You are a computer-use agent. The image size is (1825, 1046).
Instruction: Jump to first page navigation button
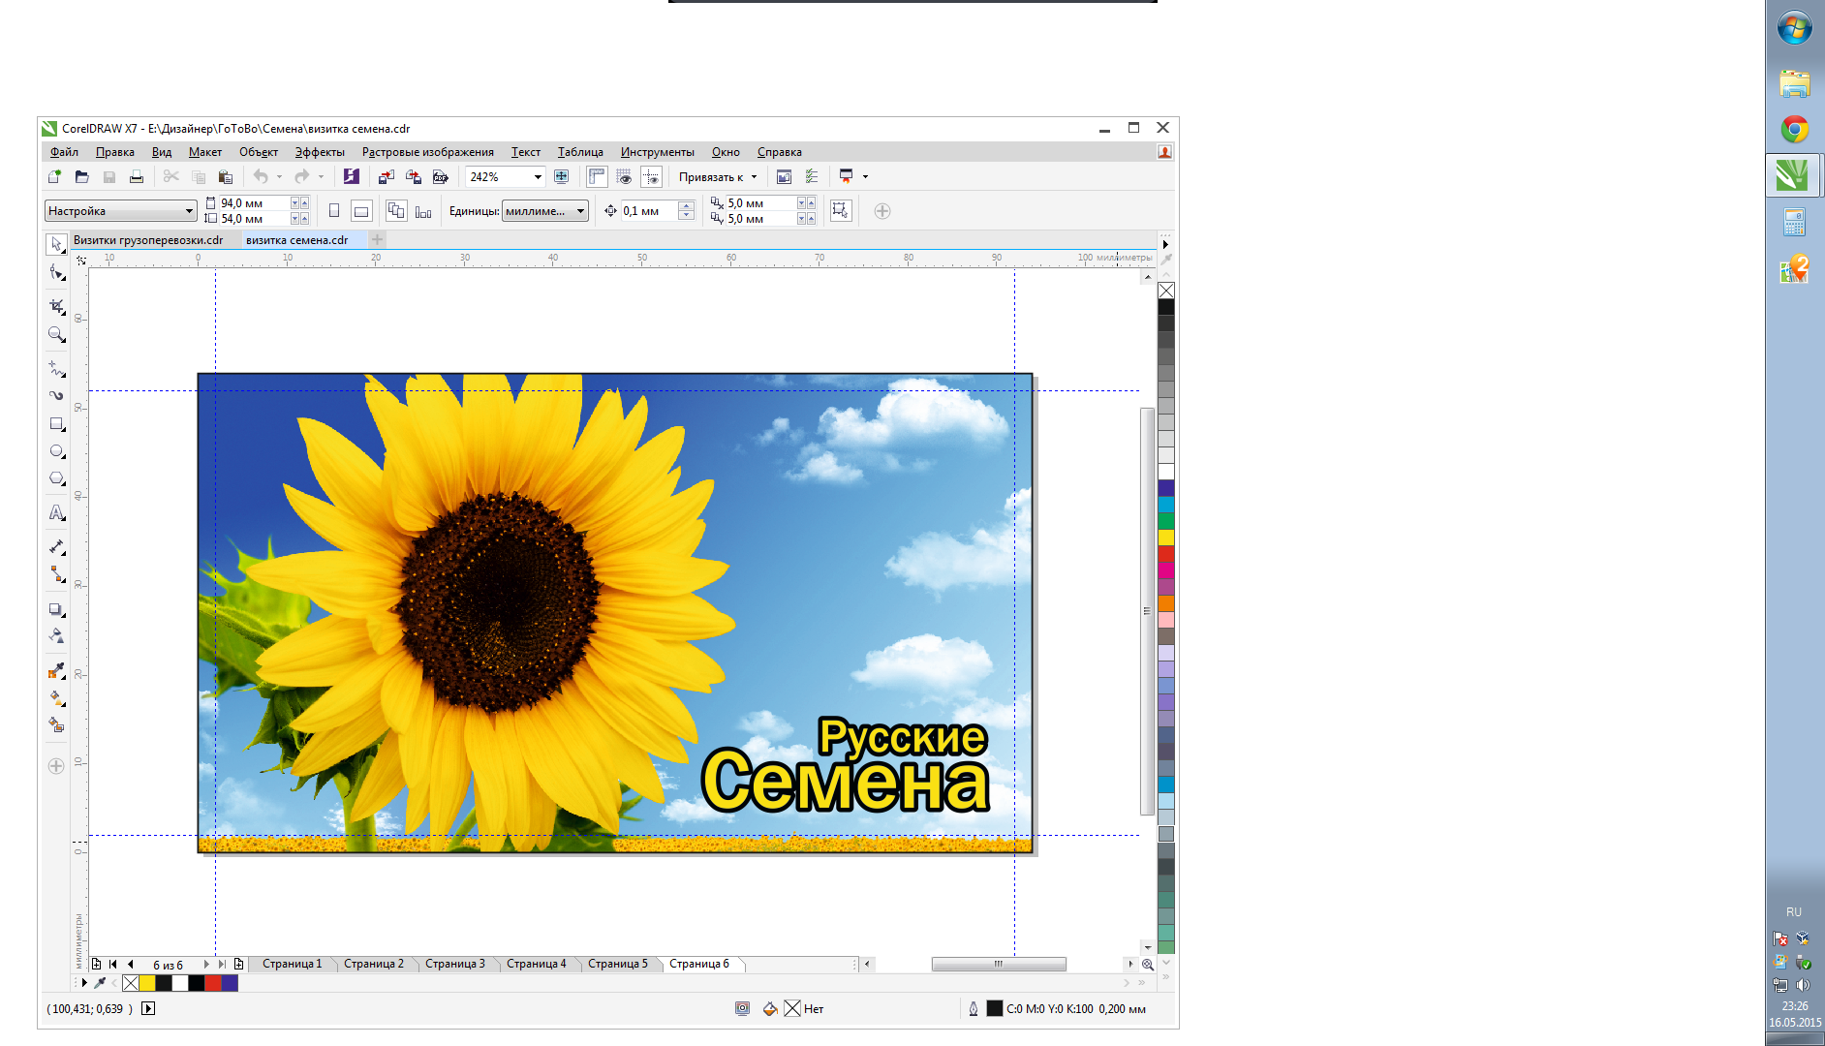[x=113, y=964]
